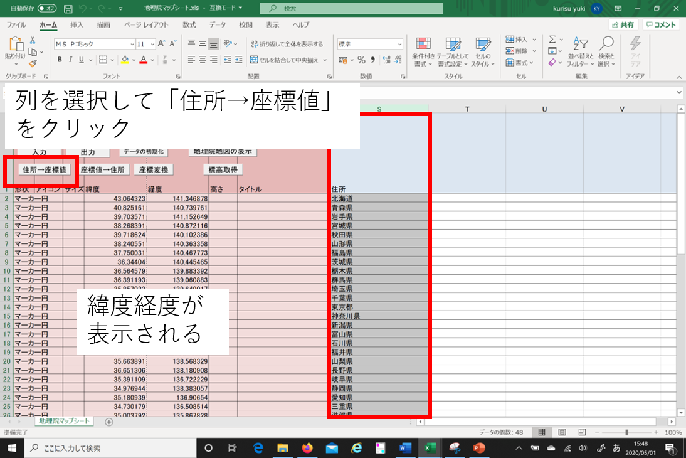The image size is (686, 458).
Task: Open the ファイル tab
Action: [17, 25]
